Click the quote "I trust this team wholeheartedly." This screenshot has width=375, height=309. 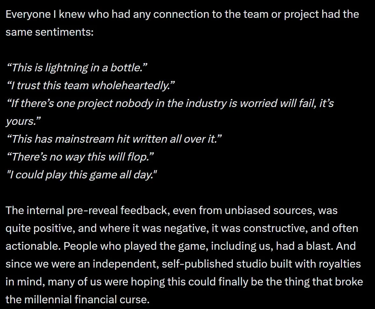click(x=91, y=85)
